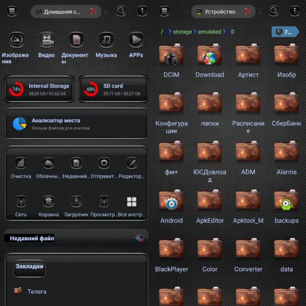Image resolution: width=306 pixels, height=306 pixels.
Task: Open the blue storage usage badge
Action: tap(285, 32)
